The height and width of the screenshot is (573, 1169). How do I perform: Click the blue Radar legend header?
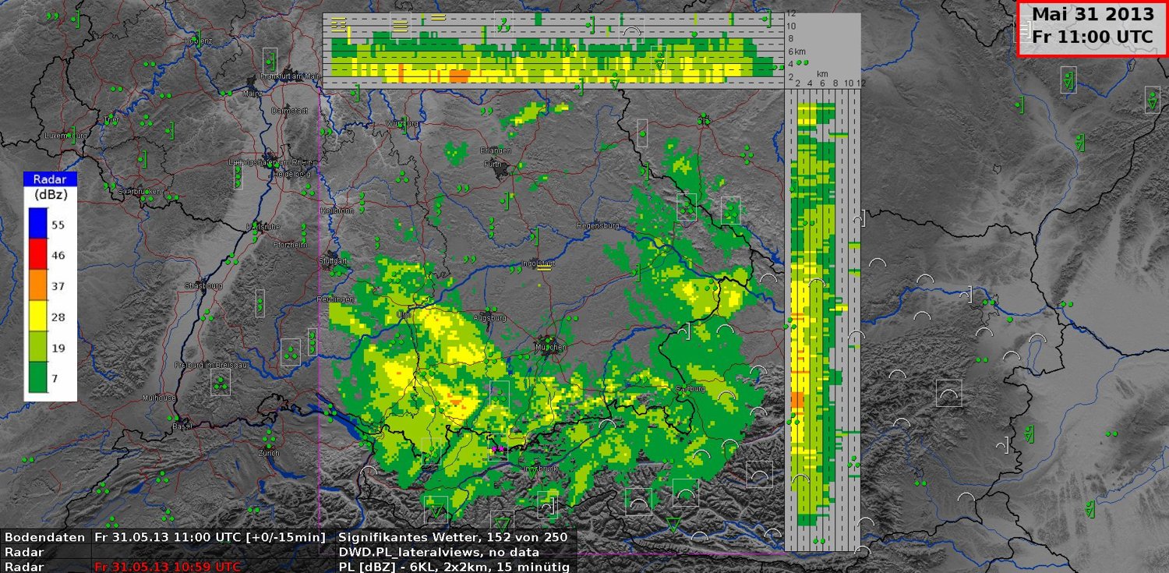[x=50, y=179]
